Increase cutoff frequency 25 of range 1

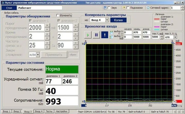47,43
